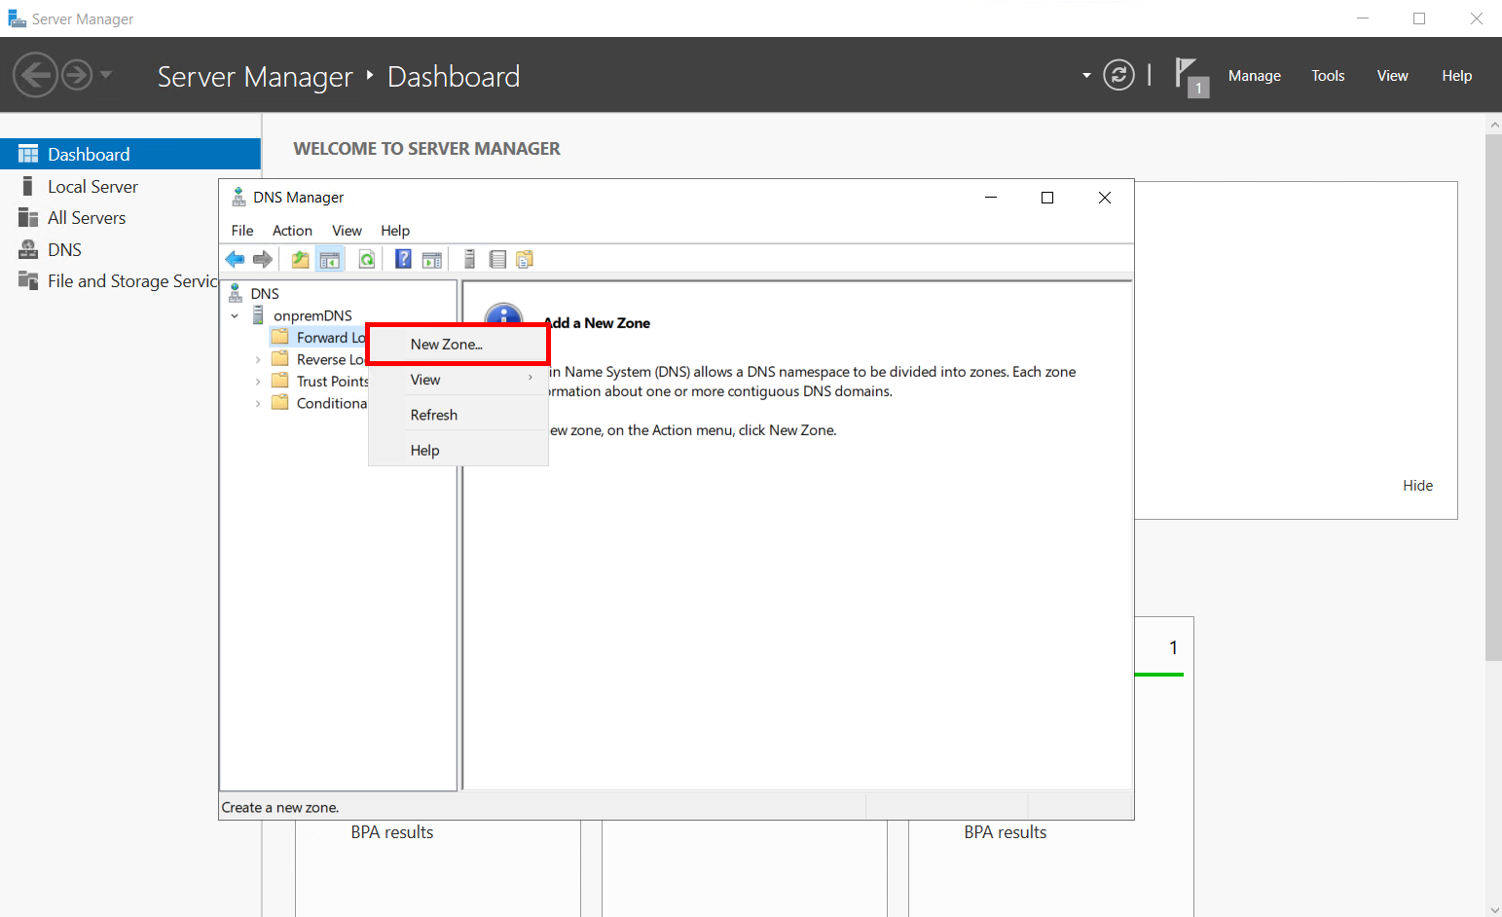Click the File and Storage Services sidebar icon
Screen dimensions: 1502x917
pyautogui.click(x=28, y=280)
